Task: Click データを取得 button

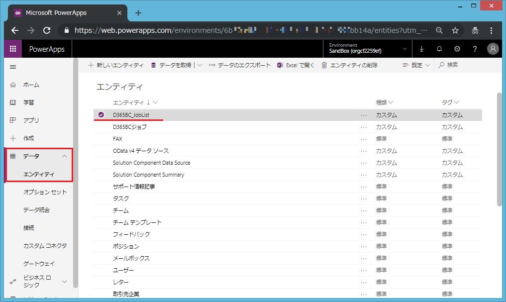Action: 171,65
